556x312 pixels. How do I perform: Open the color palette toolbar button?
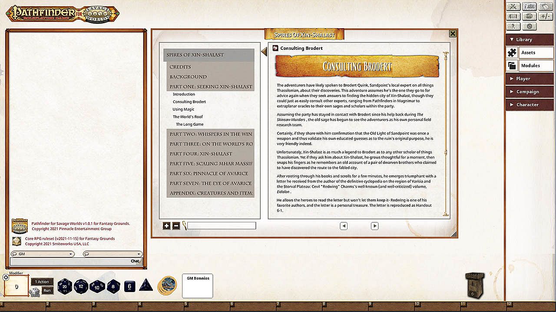pyautogui.click(x=529, y=16)
